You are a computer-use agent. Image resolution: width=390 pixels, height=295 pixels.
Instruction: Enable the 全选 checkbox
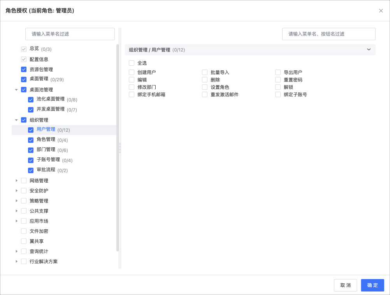point(131,63)
